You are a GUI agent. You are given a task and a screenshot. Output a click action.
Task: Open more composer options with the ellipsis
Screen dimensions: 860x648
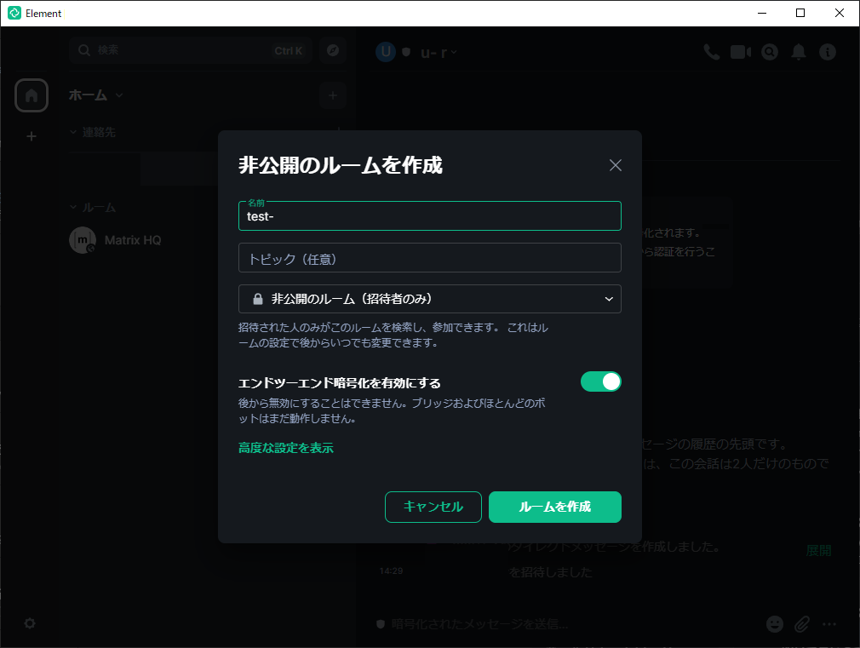click(829, 624)
